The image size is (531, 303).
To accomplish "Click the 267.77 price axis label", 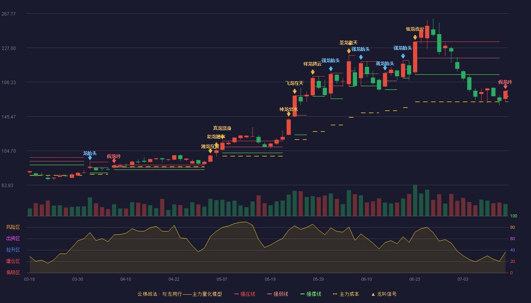I will click(x=9, y=14).
